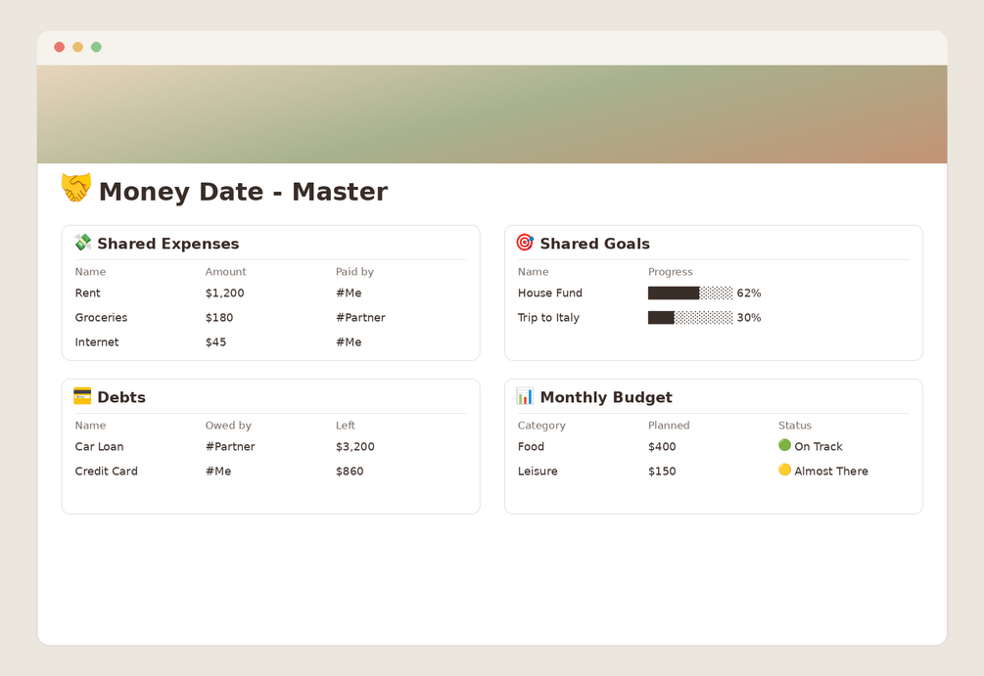Screen dimensions: 984x676
Task: Click Name header in Shared Expenses
Action: point(90,272)
